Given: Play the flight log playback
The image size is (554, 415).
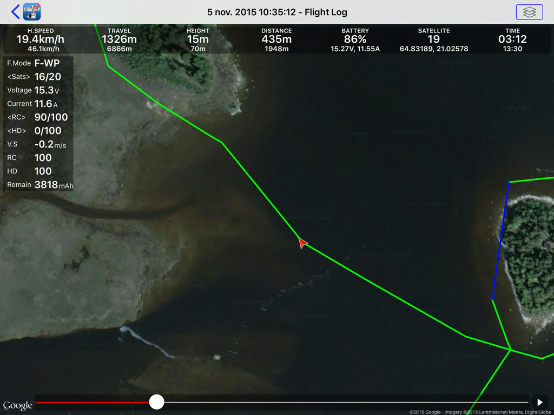Looking at the screenshot, I should pos(540,402).
